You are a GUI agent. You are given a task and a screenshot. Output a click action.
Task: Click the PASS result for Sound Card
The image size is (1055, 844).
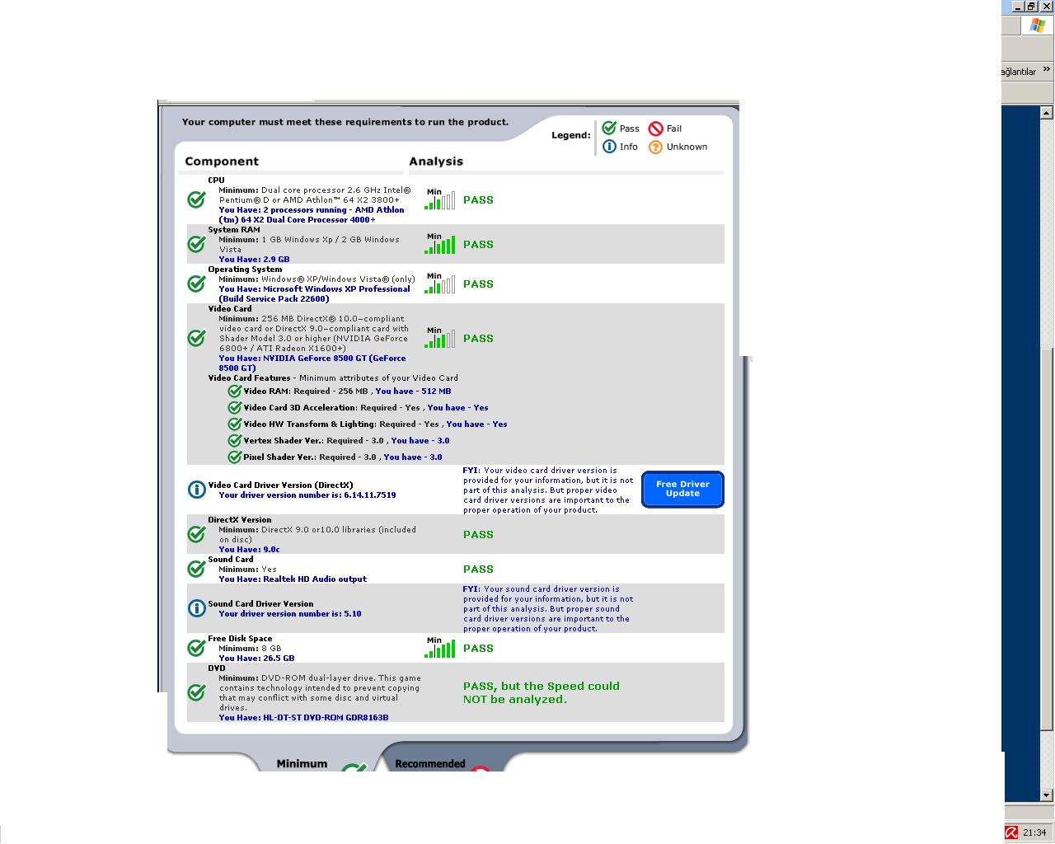pos(478,569)
